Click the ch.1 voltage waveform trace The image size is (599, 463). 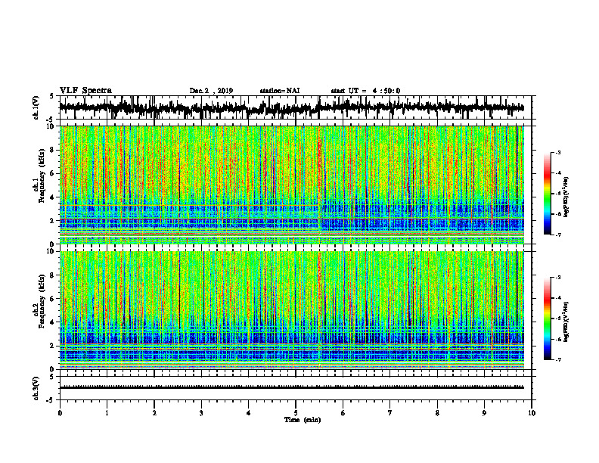click(x=291, y=107)
